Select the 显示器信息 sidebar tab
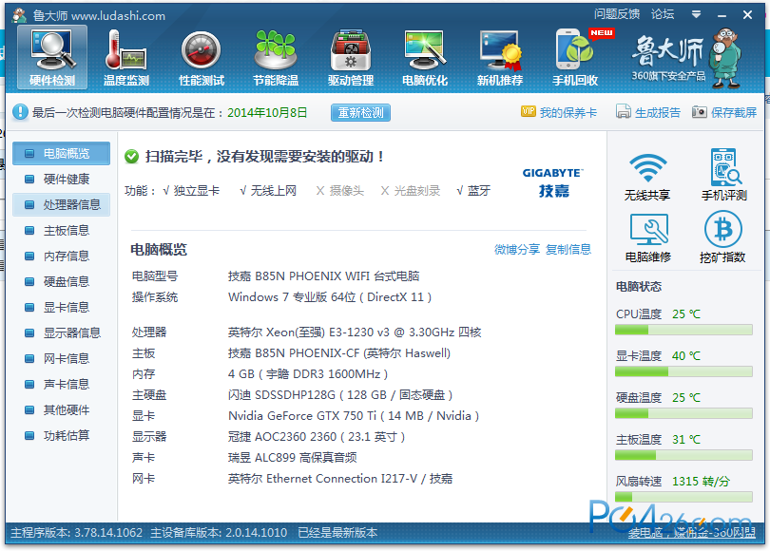 (62, 332)
